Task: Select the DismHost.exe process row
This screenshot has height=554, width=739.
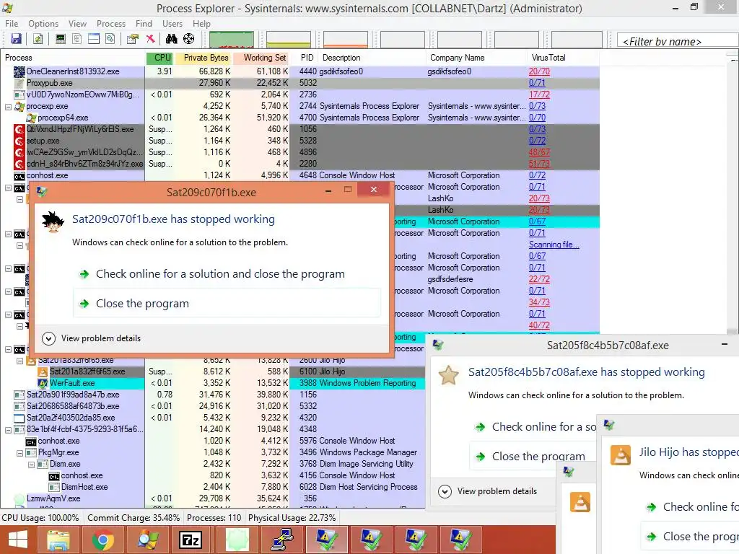Action: [x=214, y=487]
